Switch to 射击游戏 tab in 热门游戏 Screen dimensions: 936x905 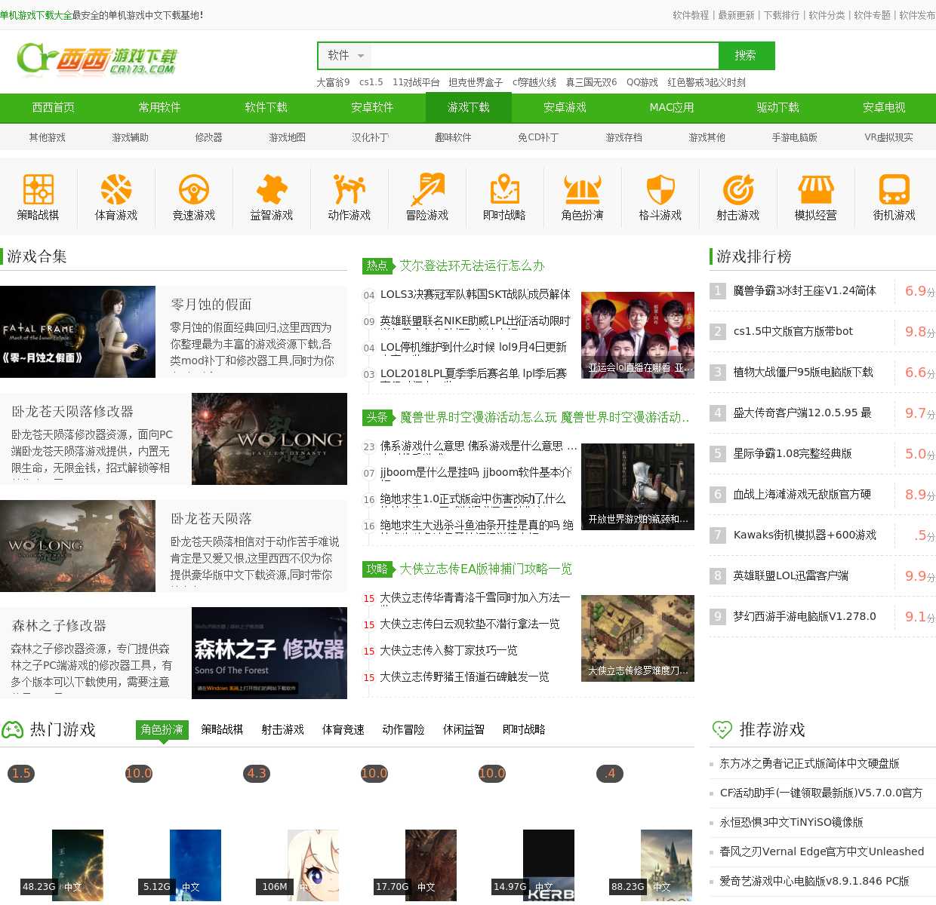pyautogui.click(x=282, y=729)
